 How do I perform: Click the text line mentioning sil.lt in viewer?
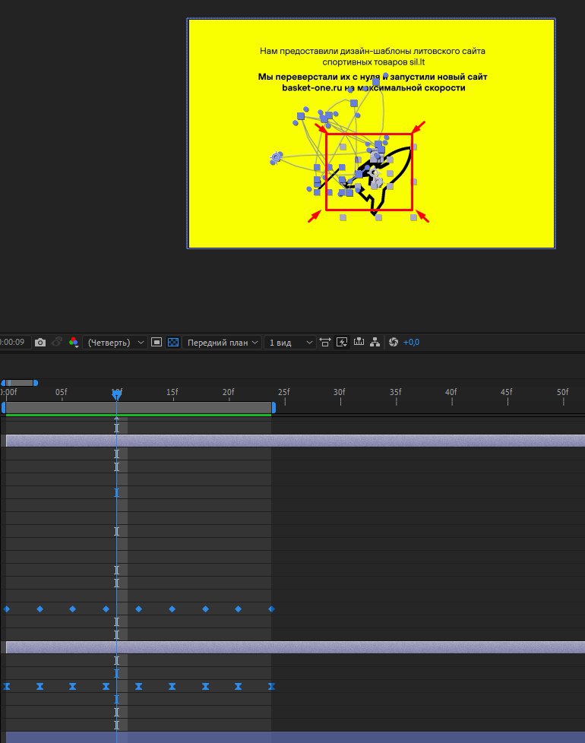[373, 62]
